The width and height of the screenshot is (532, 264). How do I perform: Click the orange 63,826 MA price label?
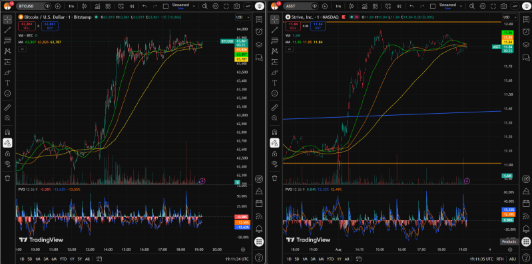point(242,50)
